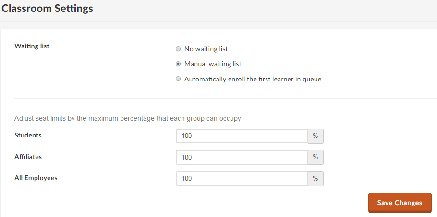Select the No waiting list radio button
The image size is (437, 217).
click(x=178, y=49)
